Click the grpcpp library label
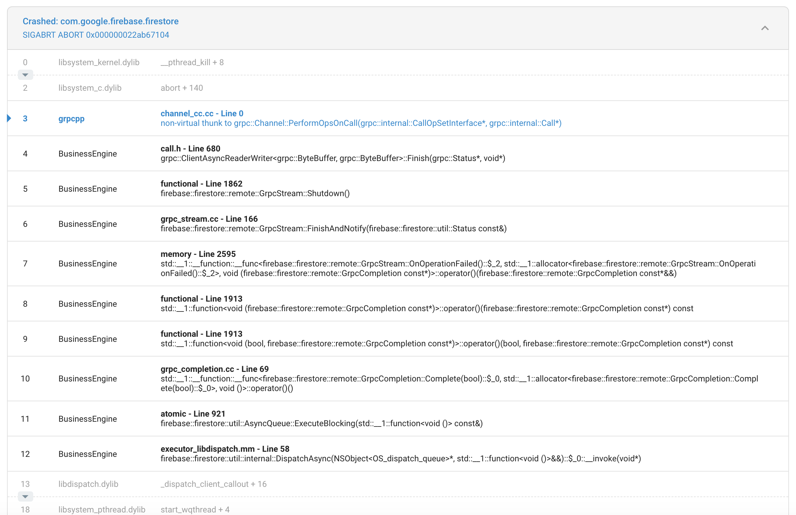 point(71,119)
